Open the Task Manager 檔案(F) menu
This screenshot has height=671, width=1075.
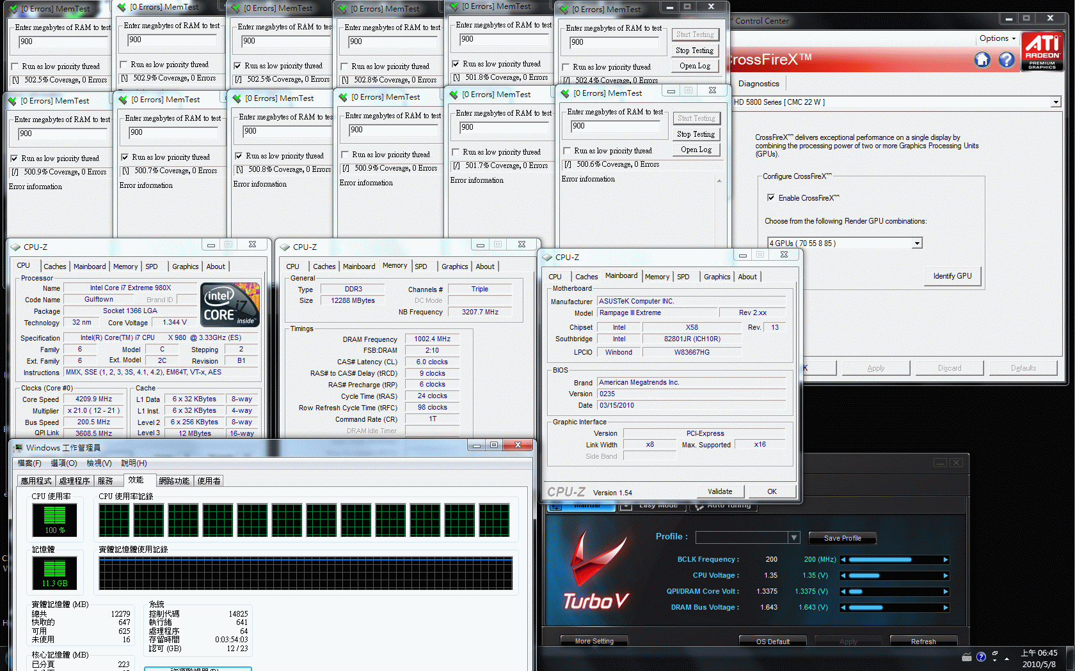pos(29,463)
